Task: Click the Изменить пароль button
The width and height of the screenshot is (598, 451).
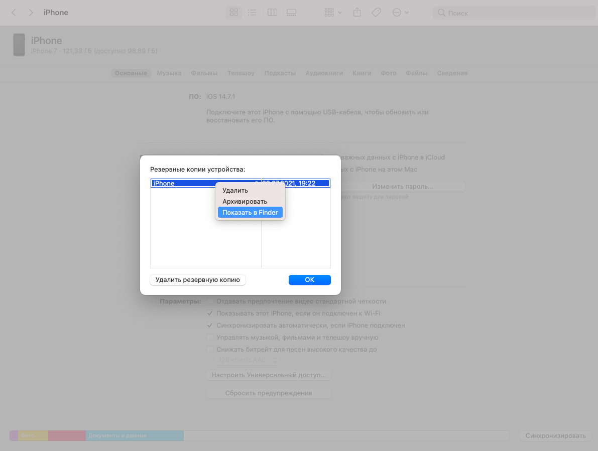Action: [402, 187]
